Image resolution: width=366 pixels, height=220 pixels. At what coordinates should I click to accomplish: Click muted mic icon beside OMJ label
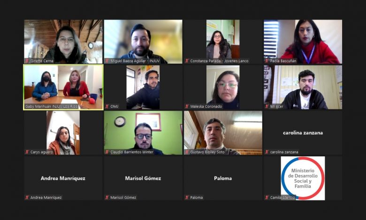[x=107, y=106]
